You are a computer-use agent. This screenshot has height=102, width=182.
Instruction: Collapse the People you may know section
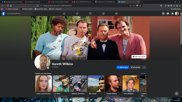(144, 67)
